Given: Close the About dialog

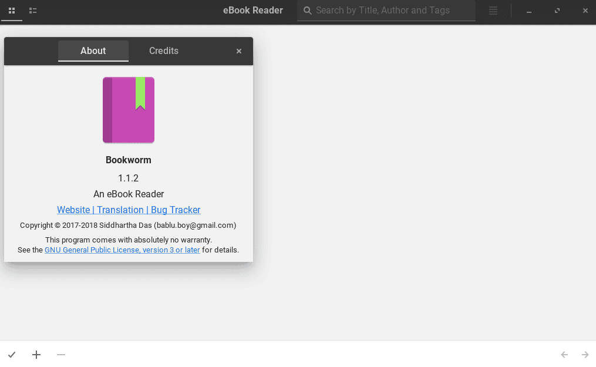Looking at the screenshot, I should [x=239, y=50].
